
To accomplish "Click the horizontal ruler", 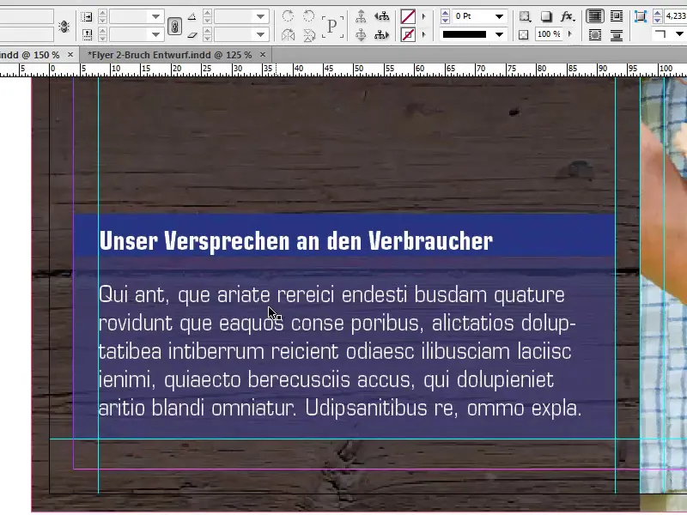I will [343, 70].
